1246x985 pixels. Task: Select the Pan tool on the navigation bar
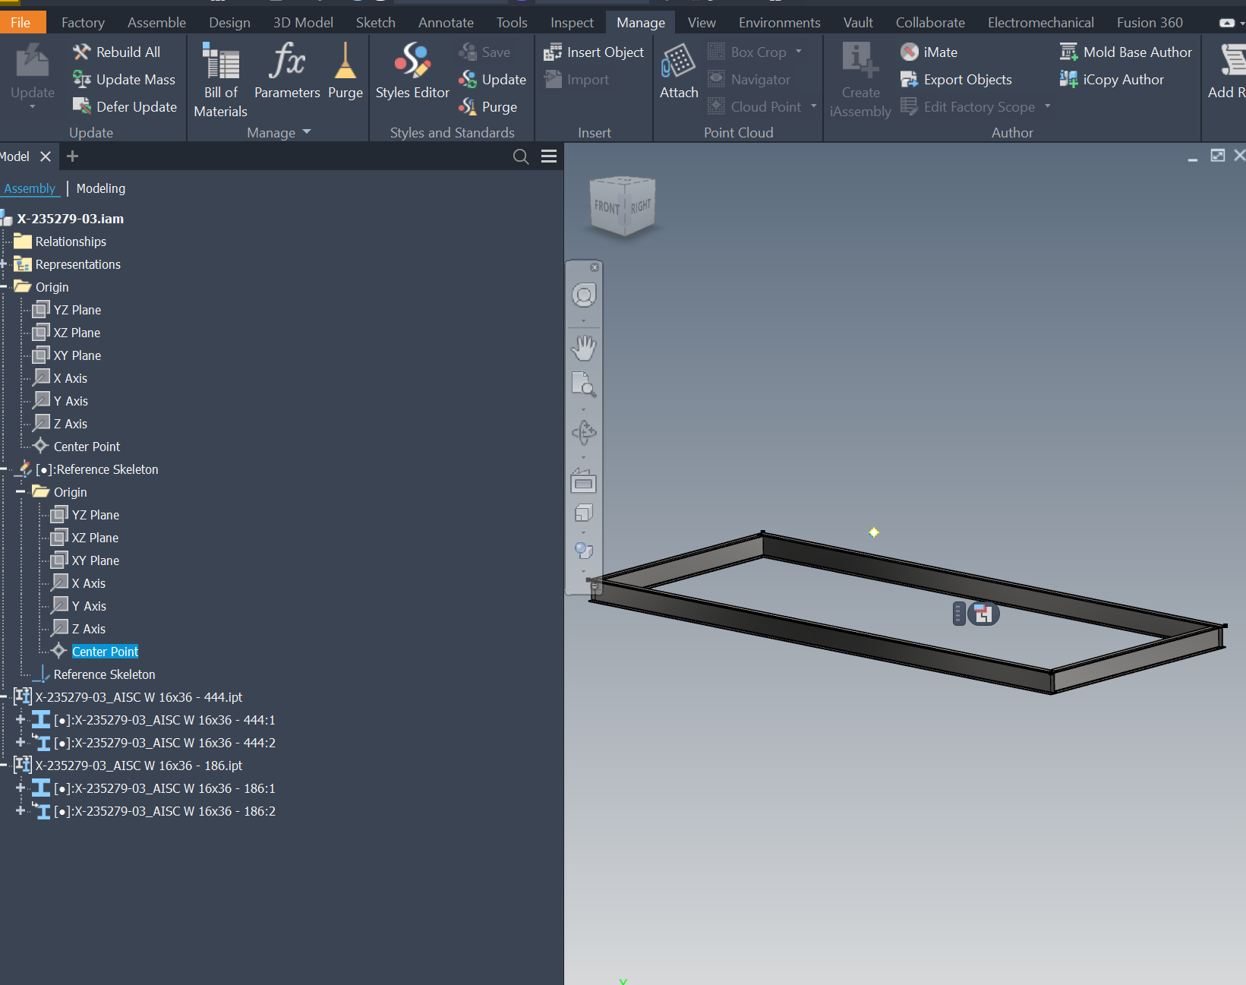583,347
